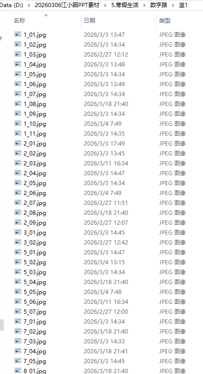Navigate to 20260306江小囡PPT素材 breadcrumb
Viewport: 203px width, 374px height.
click(67, 5)
